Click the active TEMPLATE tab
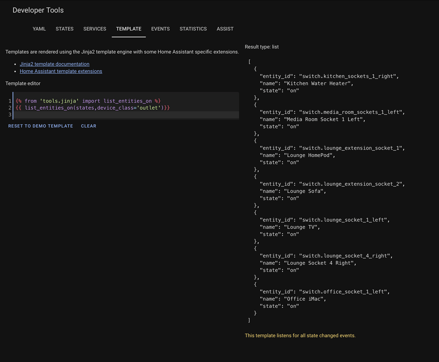 (x=129, y=29)
